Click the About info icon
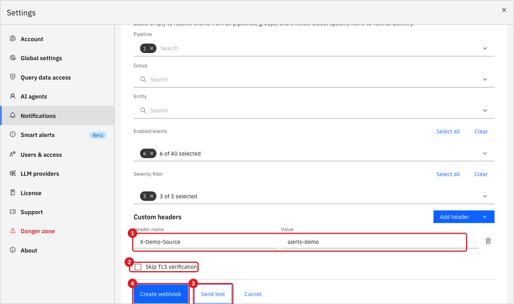This screenshot has height=304, width=514. 13,250
